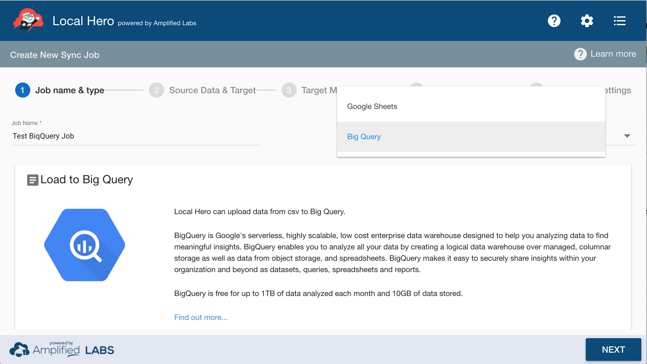The height and width of the screenshot is (364, 647).
Task: Go to step 3 Target circle
Action: point(289,90)
